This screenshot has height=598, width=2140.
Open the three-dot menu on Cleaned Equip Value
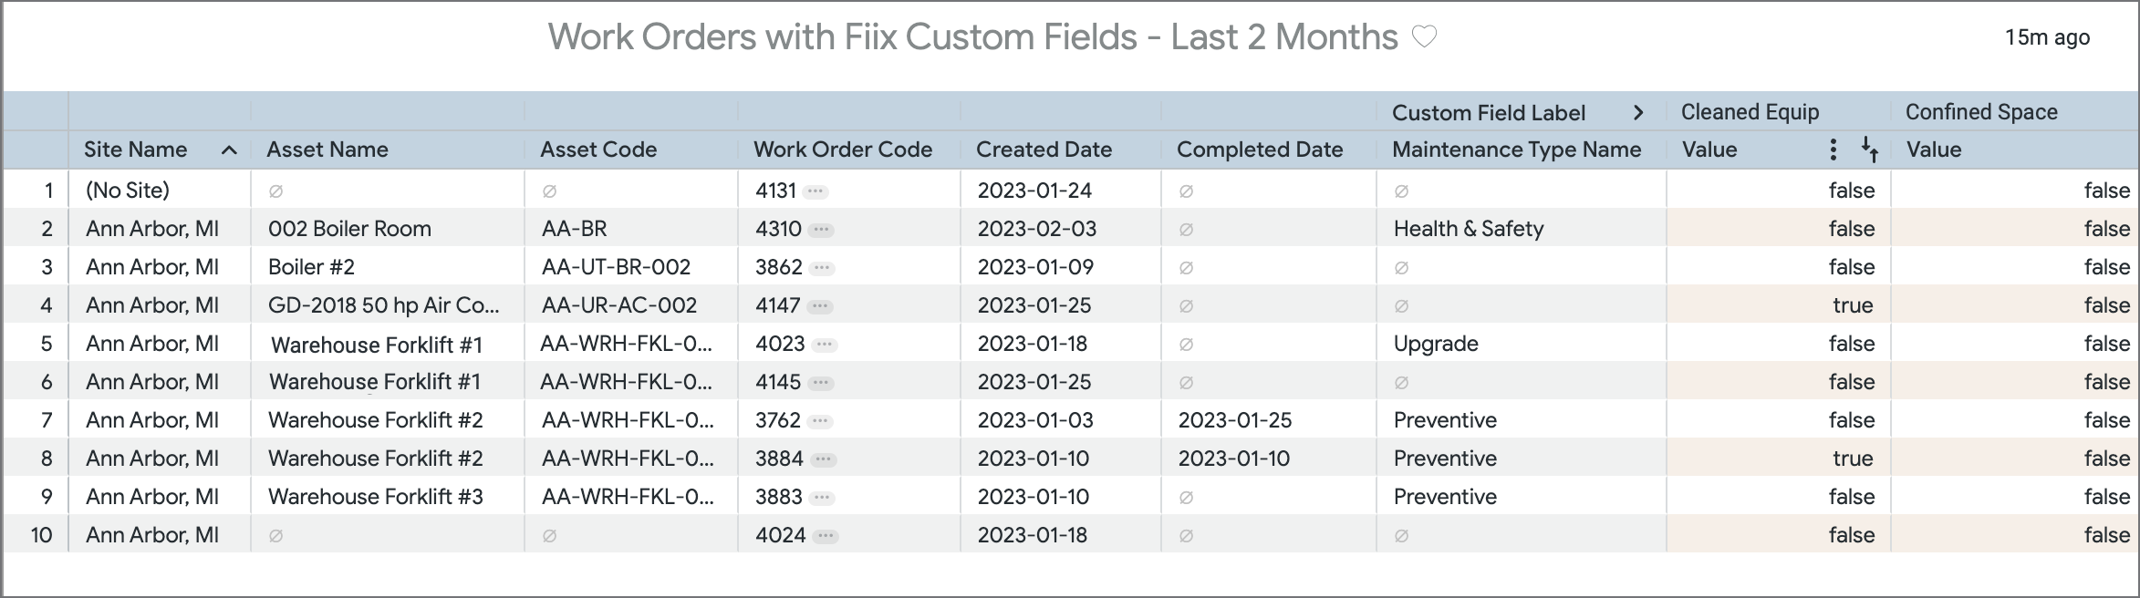point(1833,149)
